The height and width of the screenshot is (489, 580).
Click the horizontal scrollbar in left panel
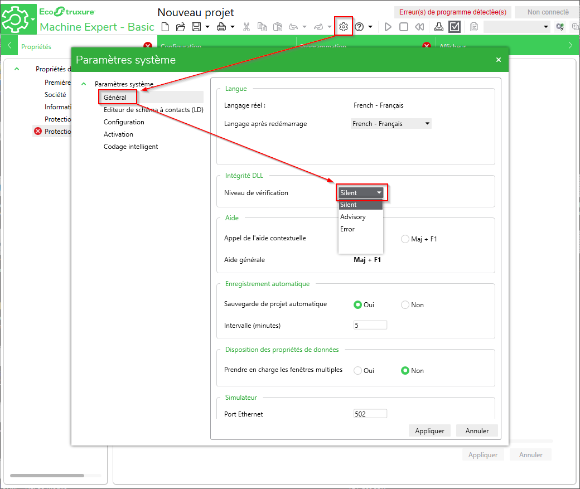pyautogui.click(x=47, y=476)
